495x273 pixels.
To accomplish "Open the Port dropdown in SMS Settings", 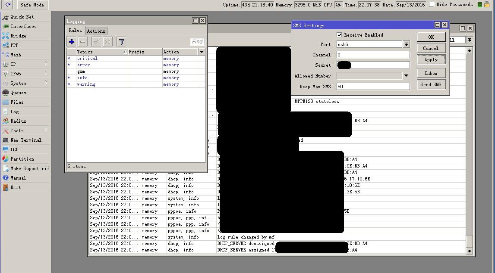I will pyautogui.click(x=406, y=43).
